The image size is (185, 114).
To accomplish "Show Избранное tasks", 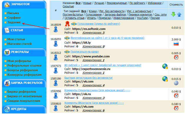I will pos(155,3).
